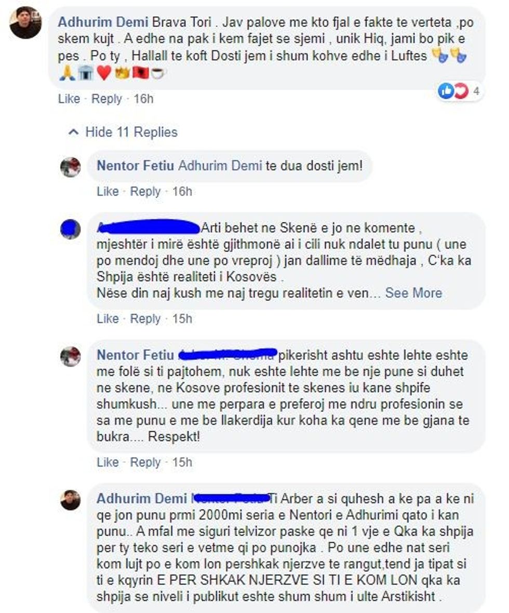Reply to the 'Arti behet ne Skenë' comment
This screenshot has width=509, height=613.
[x=145, y=318]
